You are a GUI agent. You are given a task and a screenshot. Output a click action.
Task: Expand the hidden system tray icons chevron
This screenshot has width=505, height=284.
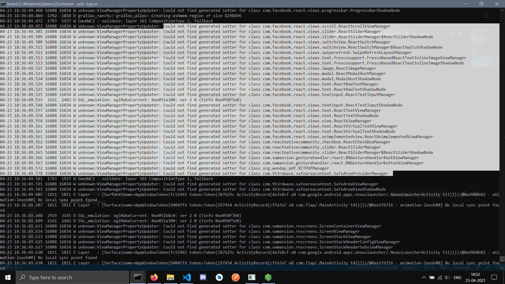tap(424, 277)
